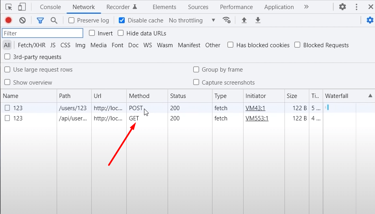Check the Hide data URLs option
This screenshot has height=214, width=375.
point(121,33)
